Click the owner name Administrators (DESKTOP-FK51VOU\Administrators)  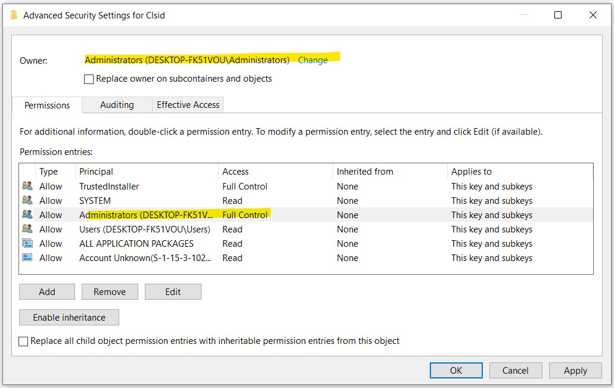[x=187, y=60]
